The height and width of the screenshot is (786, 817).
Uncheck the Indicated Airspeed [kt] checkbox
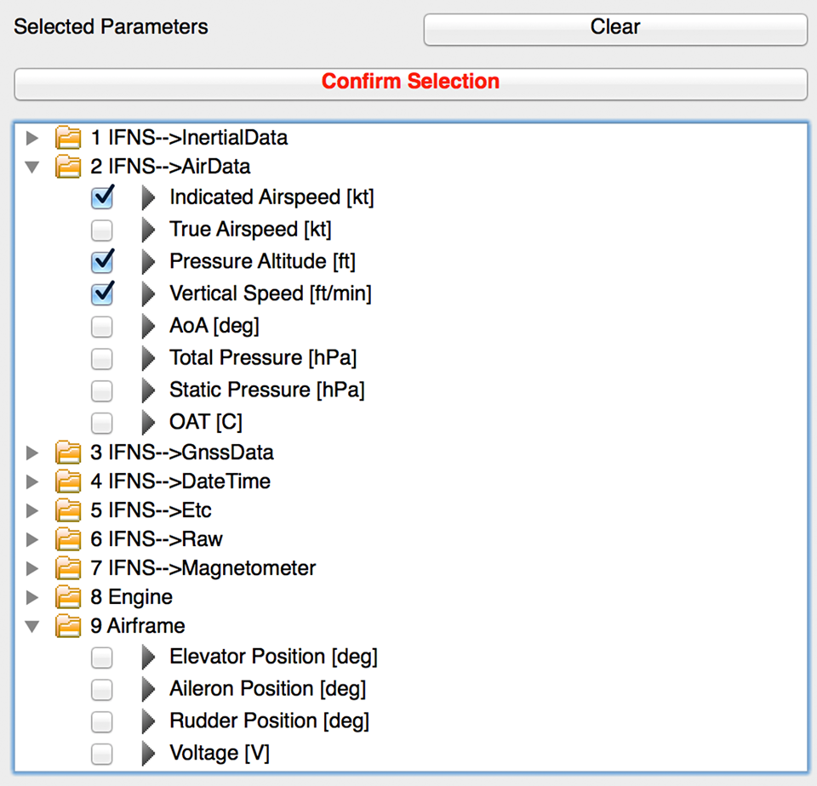pos(102,198)
